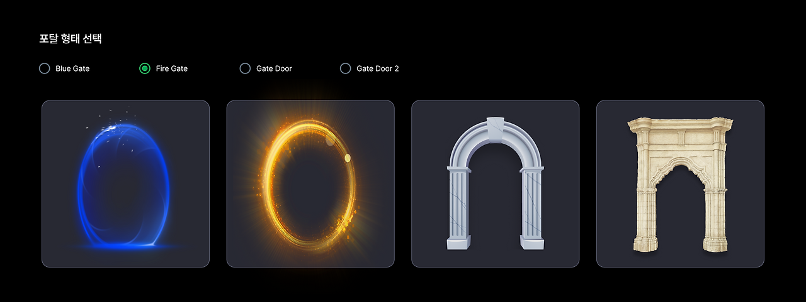The width and height of the screenshot is (806, 302).
Task: Select the beige gothic stone gate thumbnail
Action: [680, 184]
